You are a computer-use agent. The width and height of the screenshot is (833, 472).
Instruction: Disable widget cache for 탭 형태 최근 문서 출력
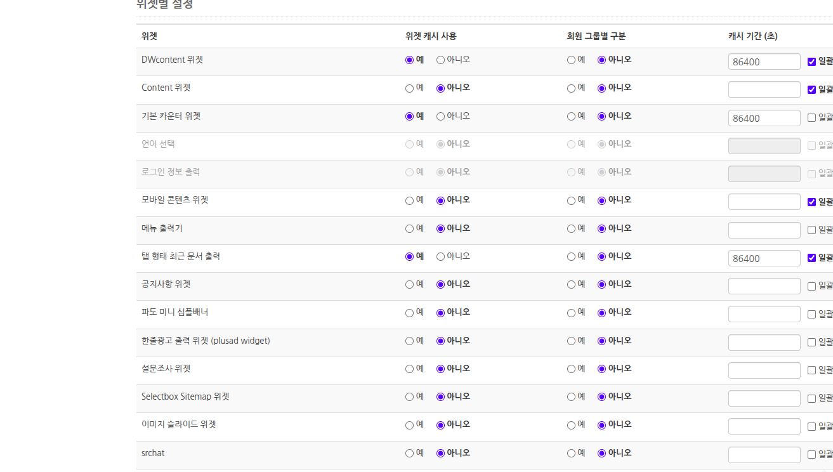coord(440,257)
